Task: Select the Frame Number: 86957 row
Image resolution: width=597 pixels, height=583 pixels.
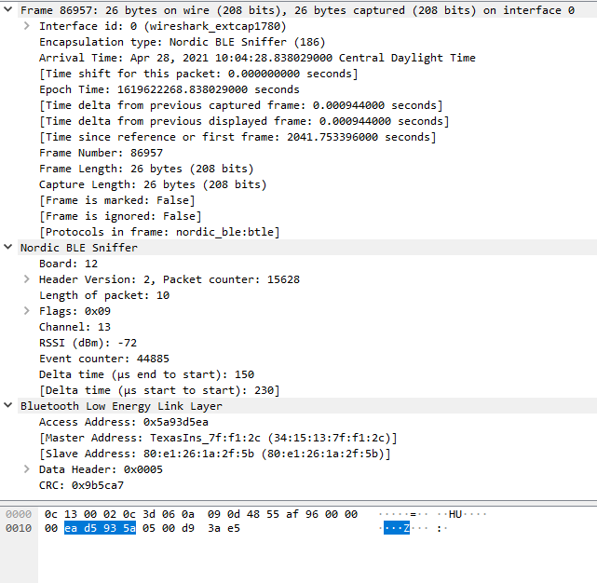Action: (107, 153)
